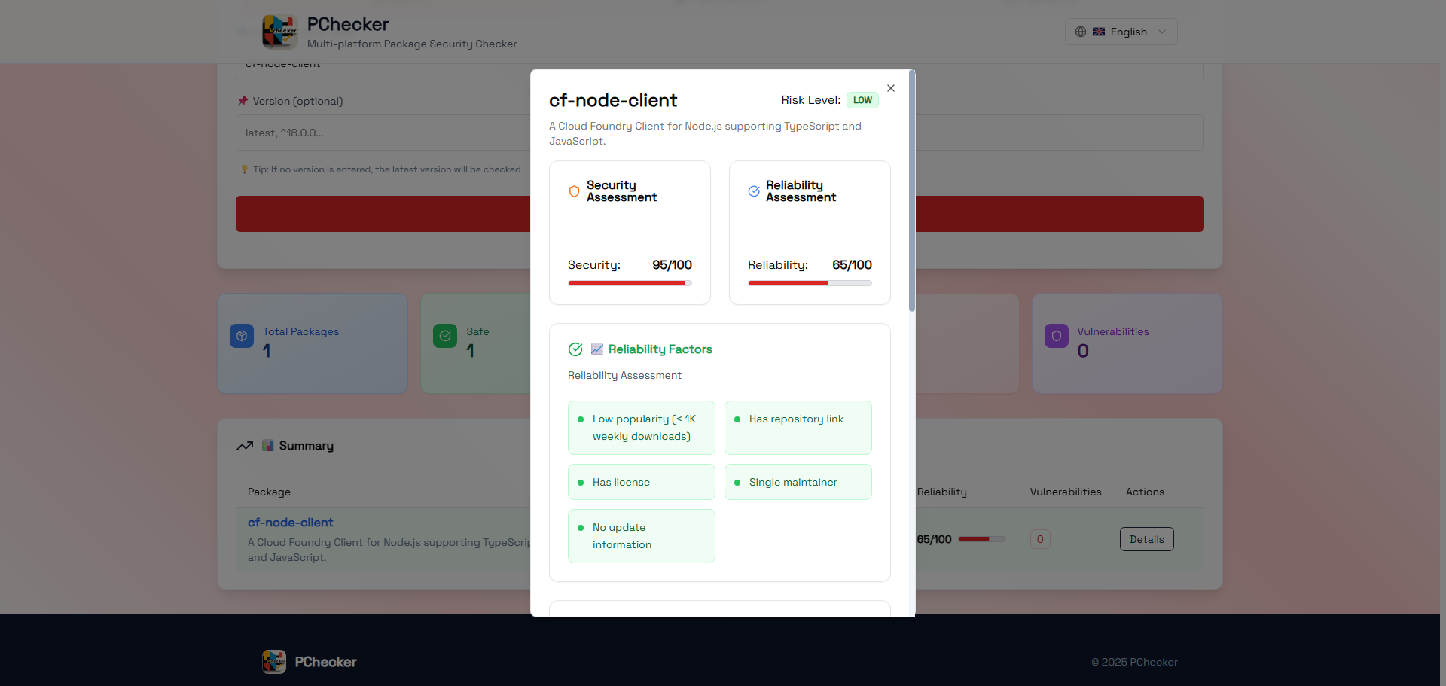Click the Safe green shield icon
Image resolution: width=1446 pixels, height=686 pixels.
pyautogui.click(x=445, y=336)
